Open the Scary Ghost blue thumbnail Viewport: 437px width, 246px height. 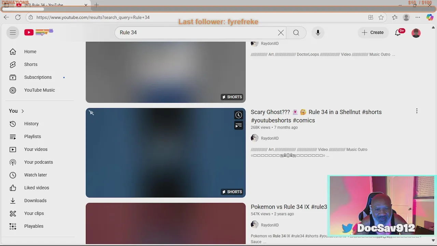(166, 153)
